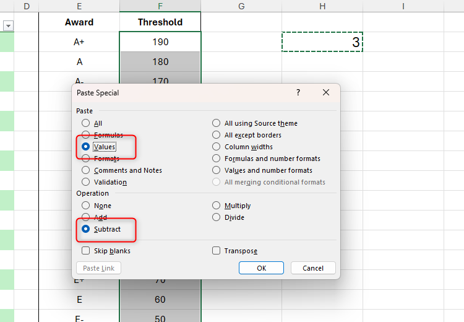The width and height of the screenshot is (464, 322).
Task: Tick the Transpose checkbox
Action: click(217, 251)
